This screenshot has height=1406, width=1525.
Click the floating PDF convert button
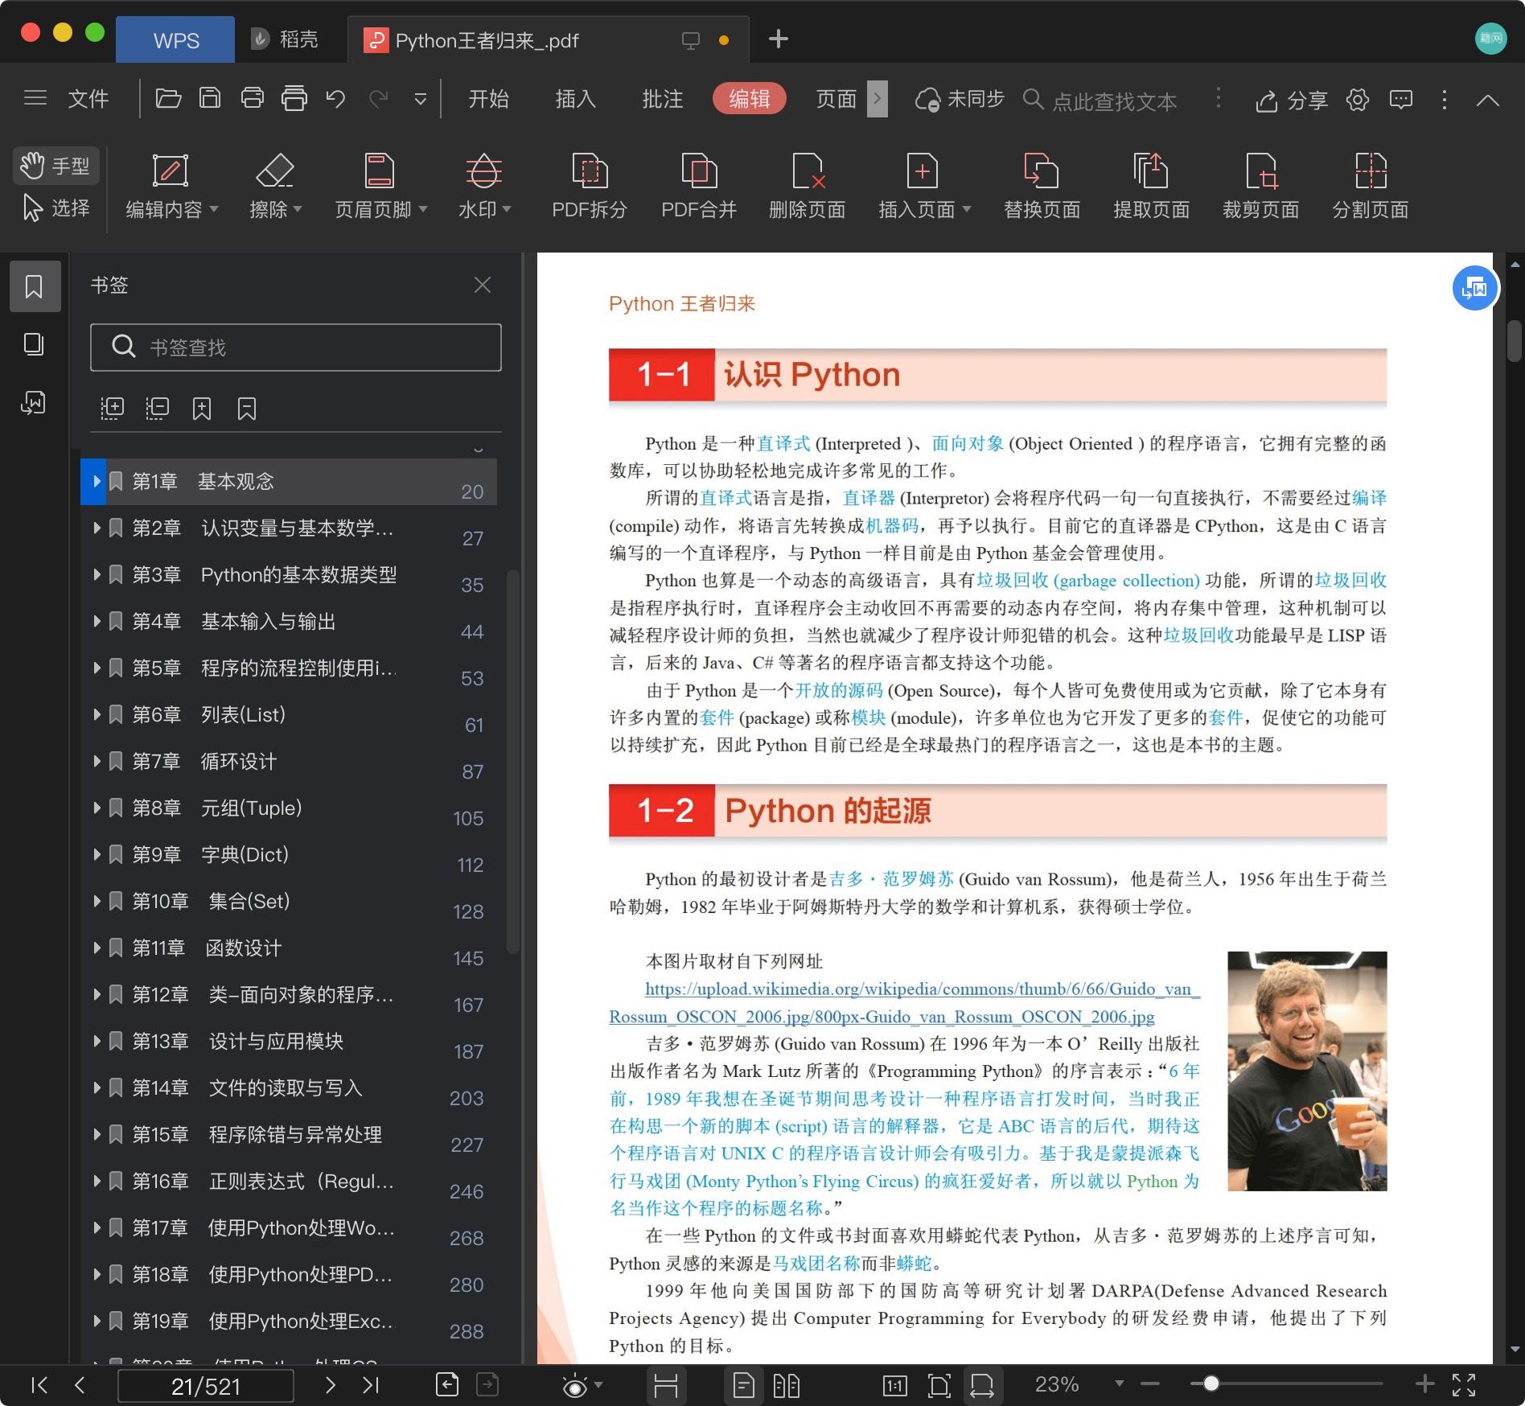tap(1474, 288)
